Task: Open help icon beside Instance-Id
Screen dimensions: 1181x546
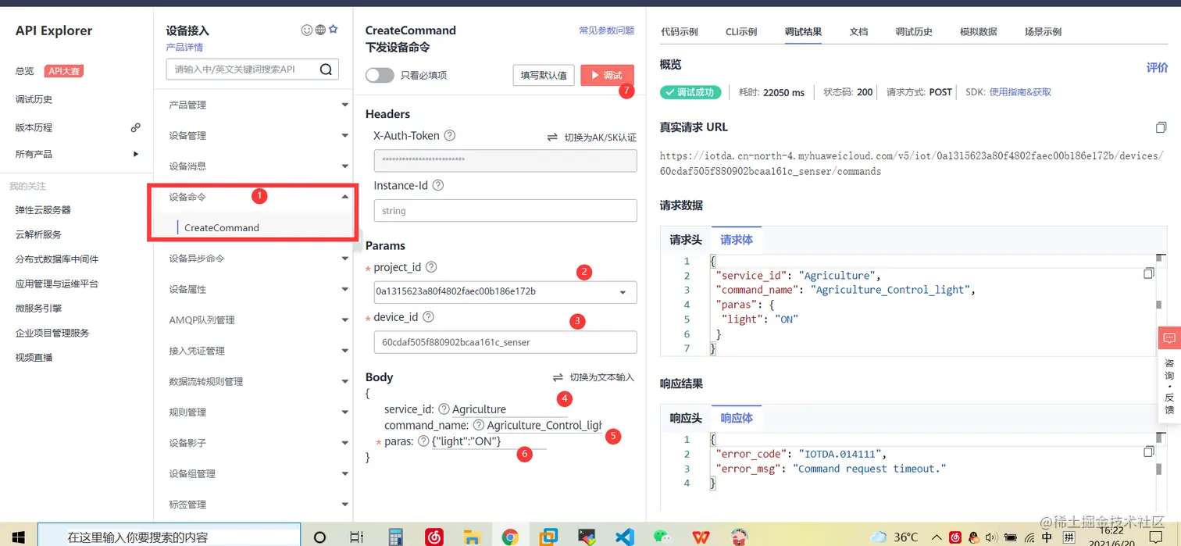Action: (437, 185)
